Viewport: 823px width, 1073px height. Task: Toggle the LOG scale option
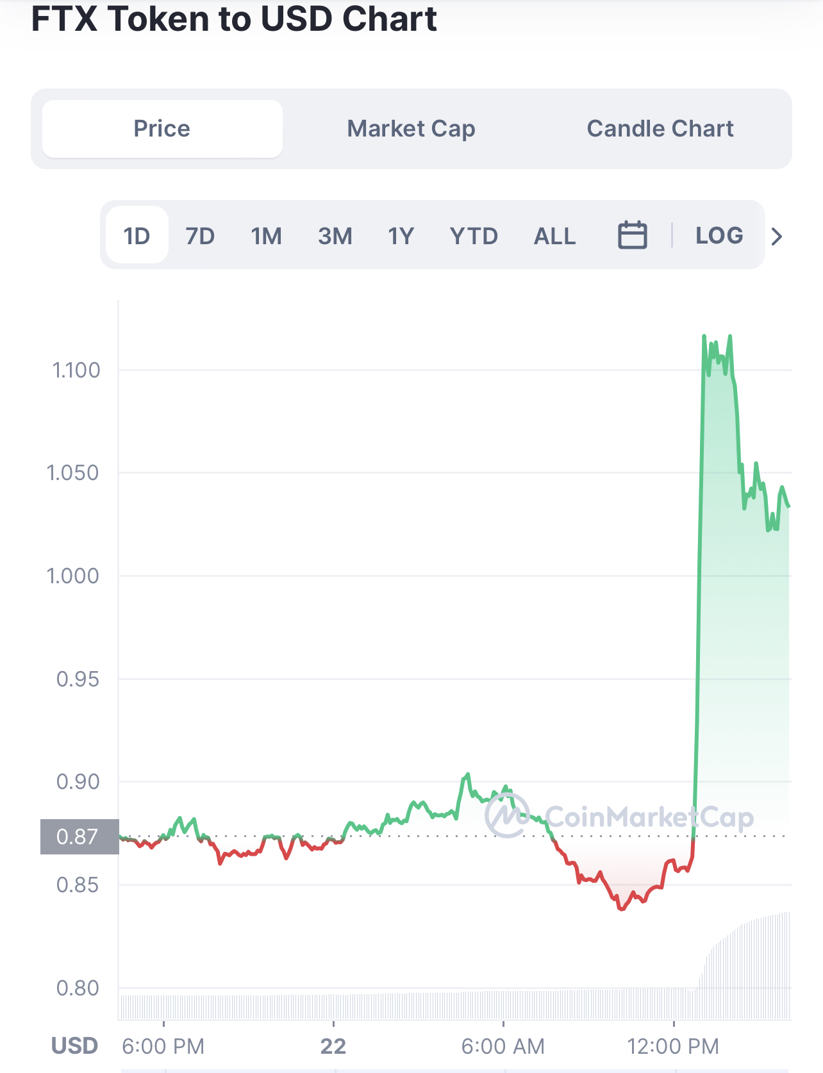pos(719,235)
